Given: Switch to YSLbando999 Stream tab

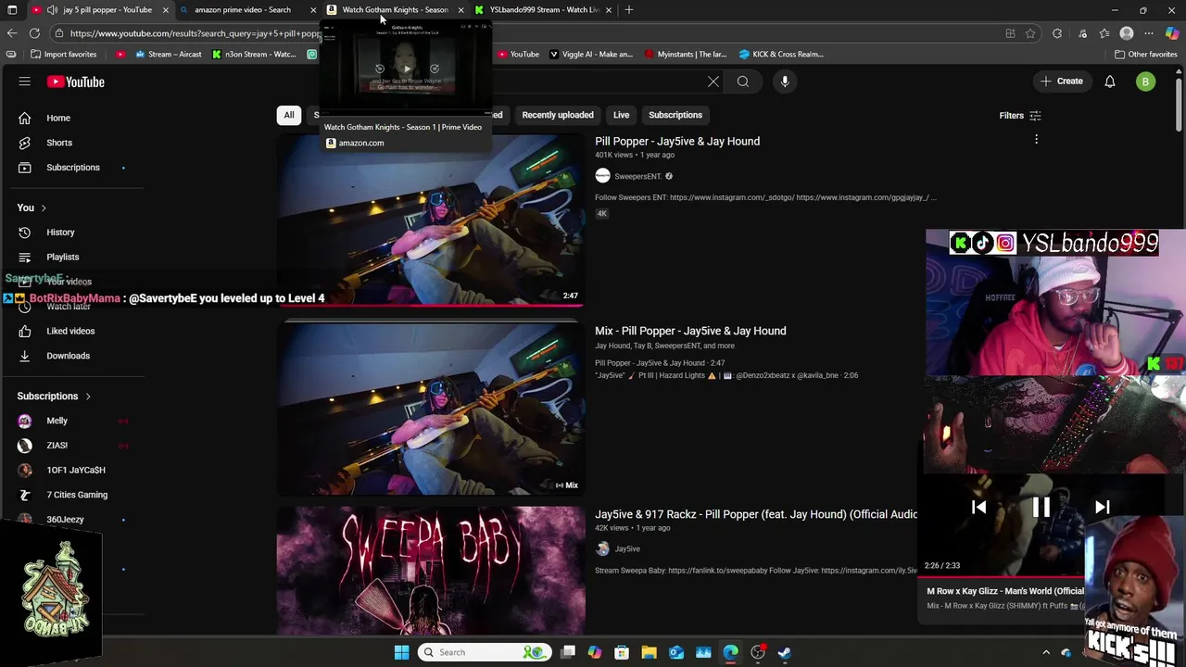Looking at the screenshot, I should (x=542, y=9).
